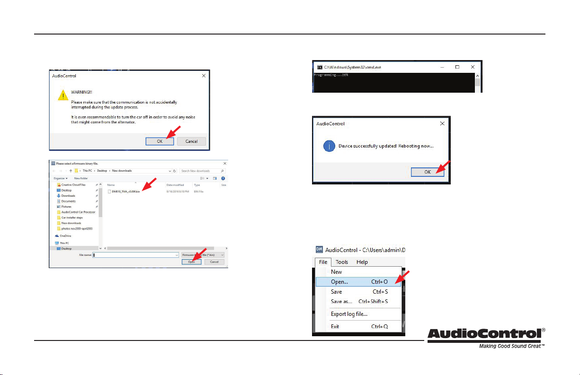Click the blue Help icon in the file dialog
This screenshot has width=580, height=375.
point(223,178)
